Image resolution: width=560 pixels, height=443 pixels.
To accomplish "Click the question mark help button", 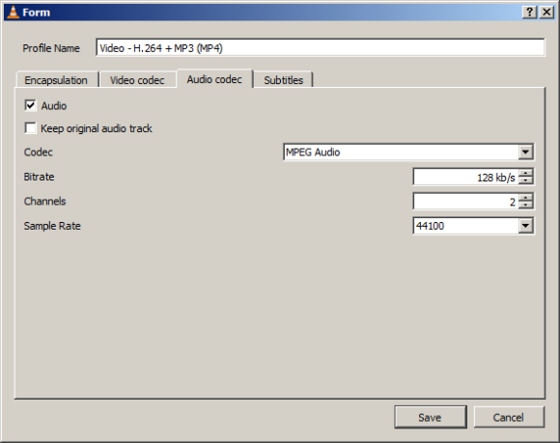I will point(530,13).
